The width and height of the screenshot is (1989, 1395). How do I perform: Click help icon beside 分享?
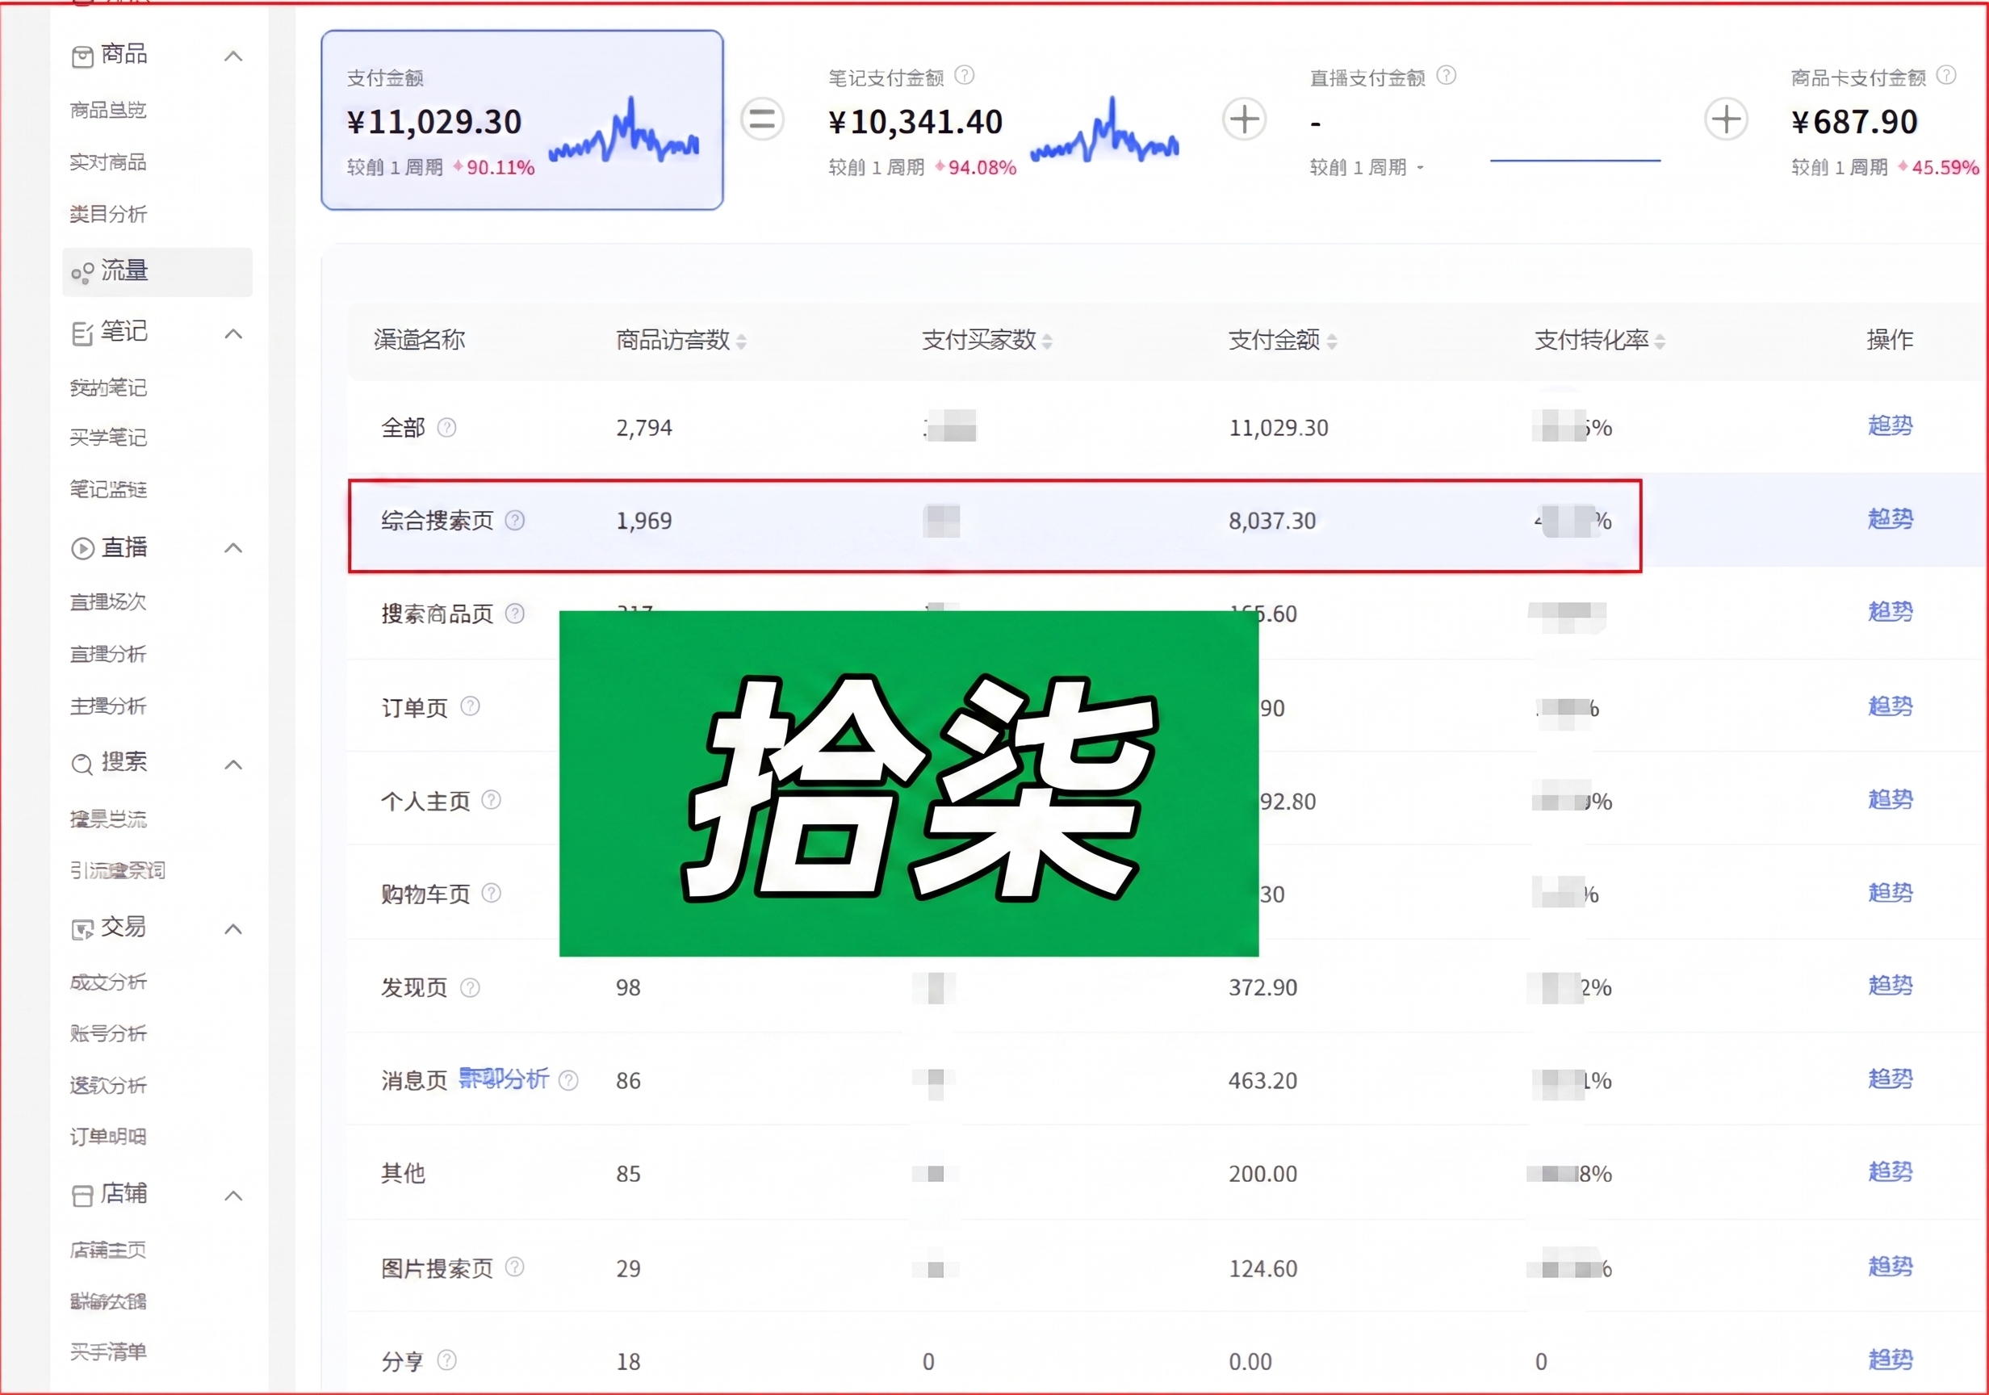(447, 1359)
